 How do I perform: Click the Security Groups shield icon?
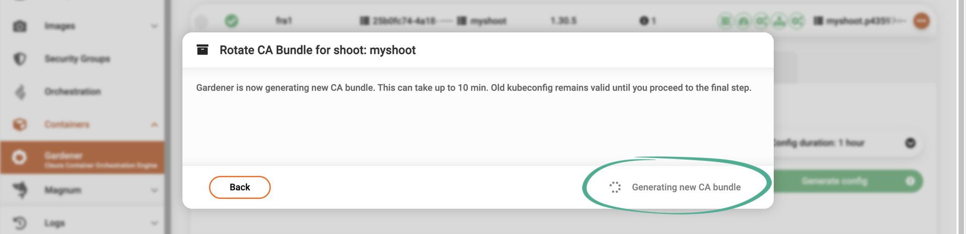click(x=20, y=59)
